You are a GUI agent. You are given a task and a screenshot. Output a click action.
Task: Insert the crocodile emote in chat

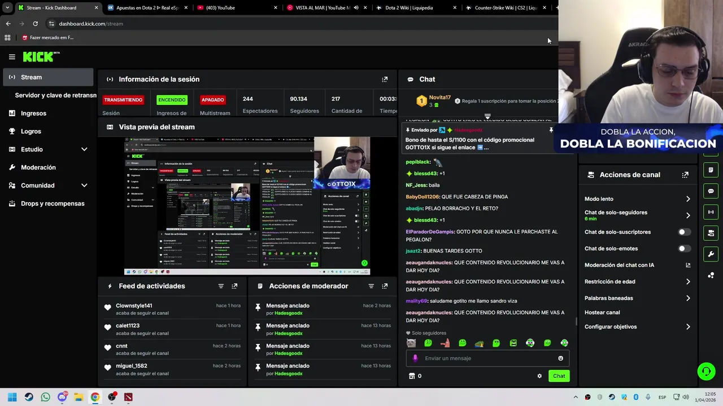point(479,343)
